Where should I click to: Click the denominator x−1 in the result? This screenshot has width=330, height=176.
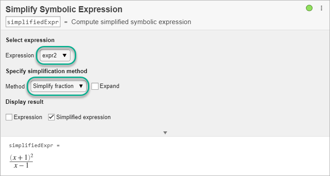(x=21, y=166)
